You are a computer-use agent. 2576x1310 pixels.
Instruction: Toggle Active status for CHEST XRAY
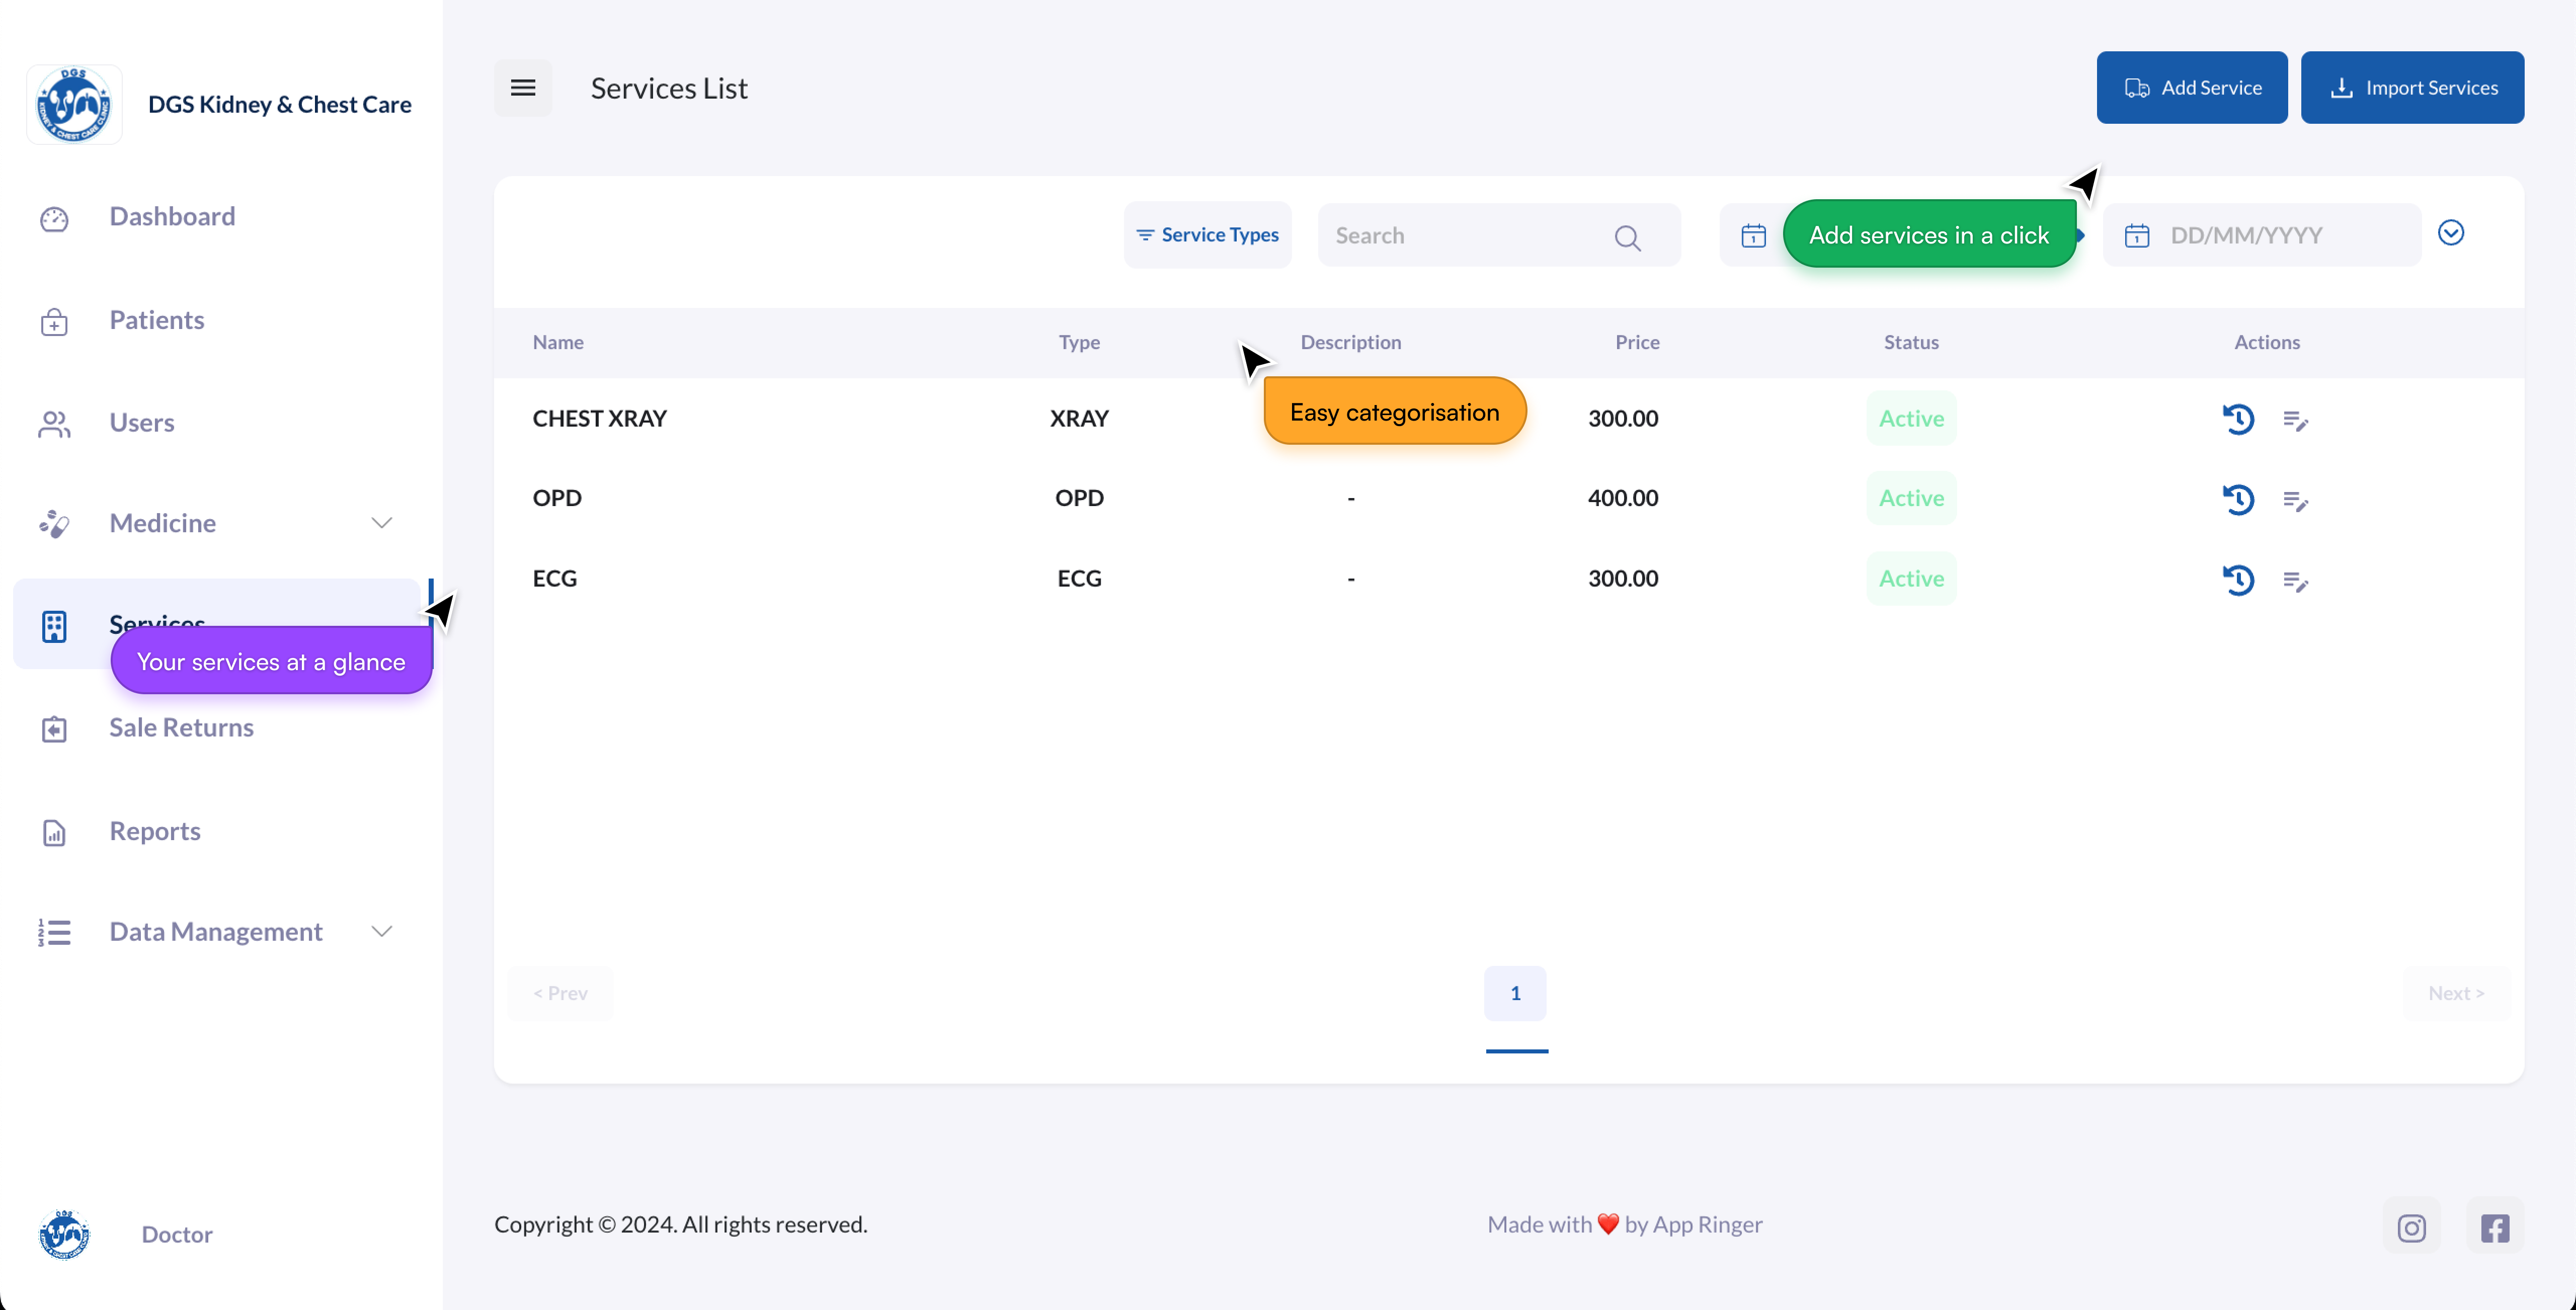[x=1910, y=419]
